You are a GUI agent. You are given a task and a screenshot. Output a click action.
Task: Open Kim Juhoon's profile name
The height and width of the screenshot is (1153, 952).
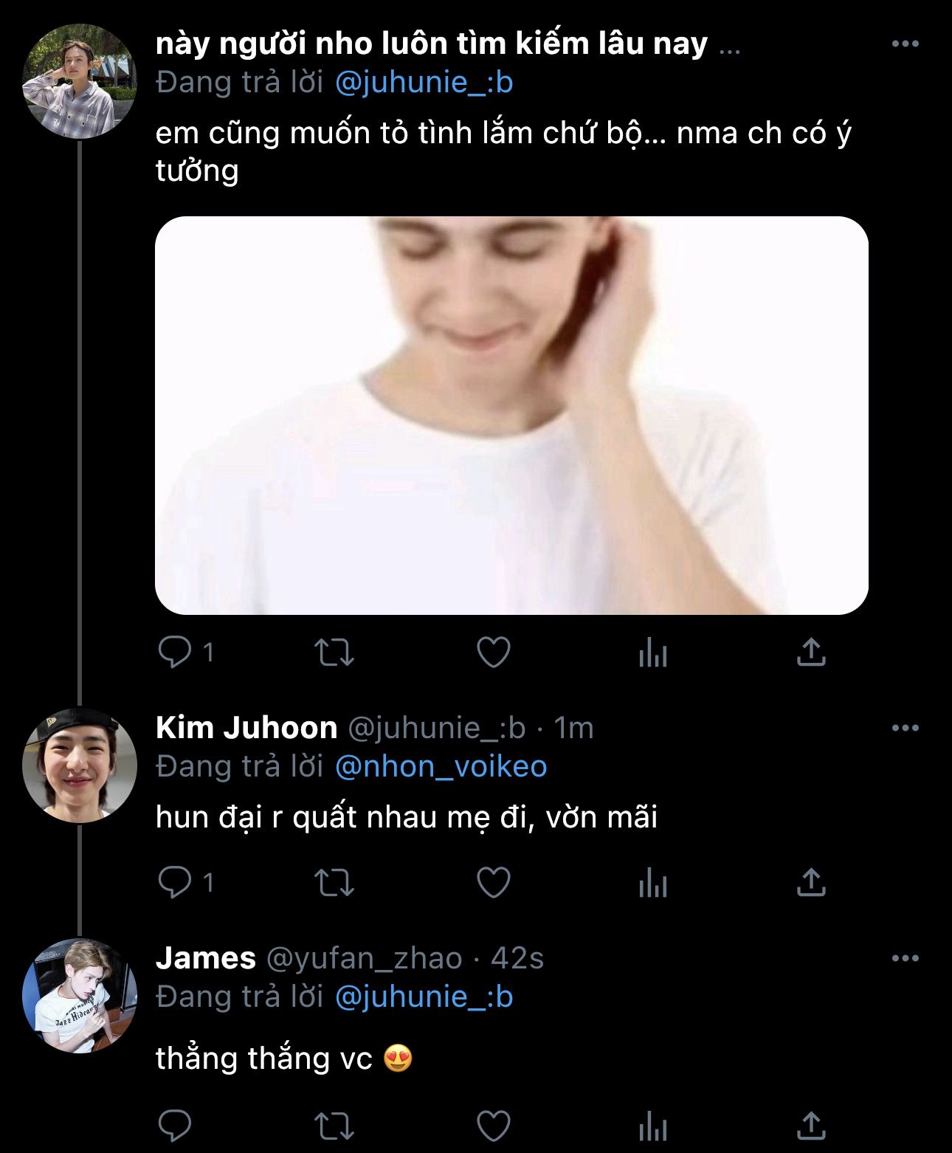pyautogui.click(x=246, y=729)
